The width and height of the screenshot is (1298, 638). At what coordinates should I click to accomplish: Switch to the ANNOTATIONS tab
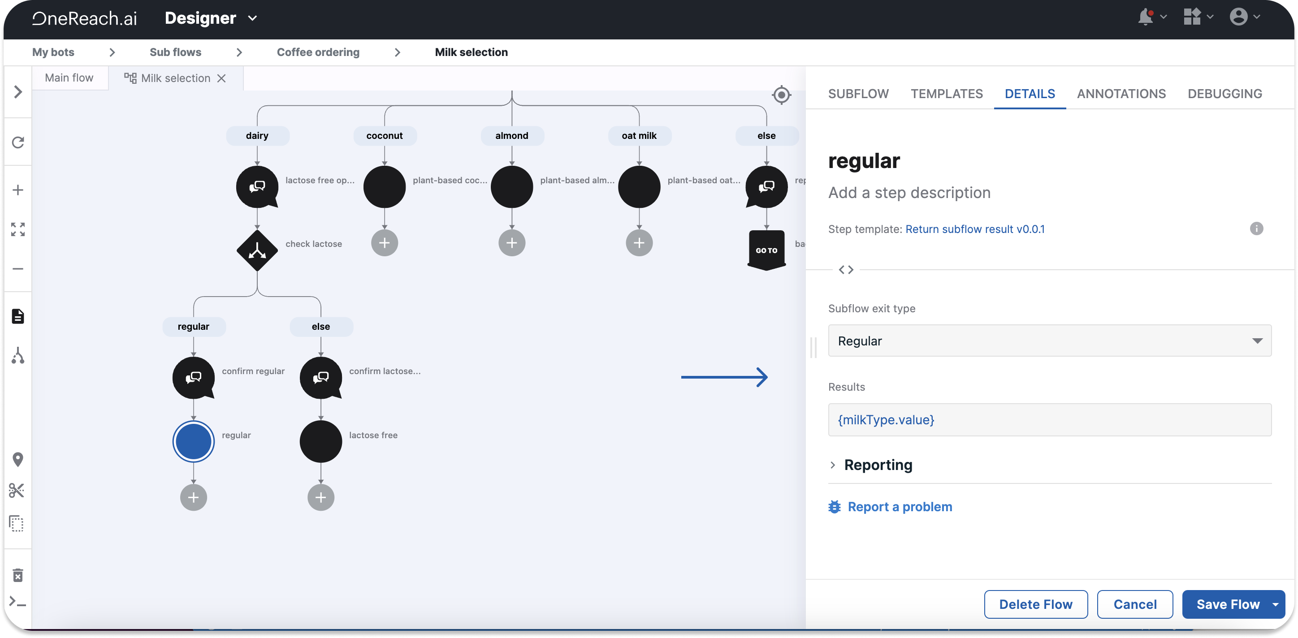(1121, 94)
